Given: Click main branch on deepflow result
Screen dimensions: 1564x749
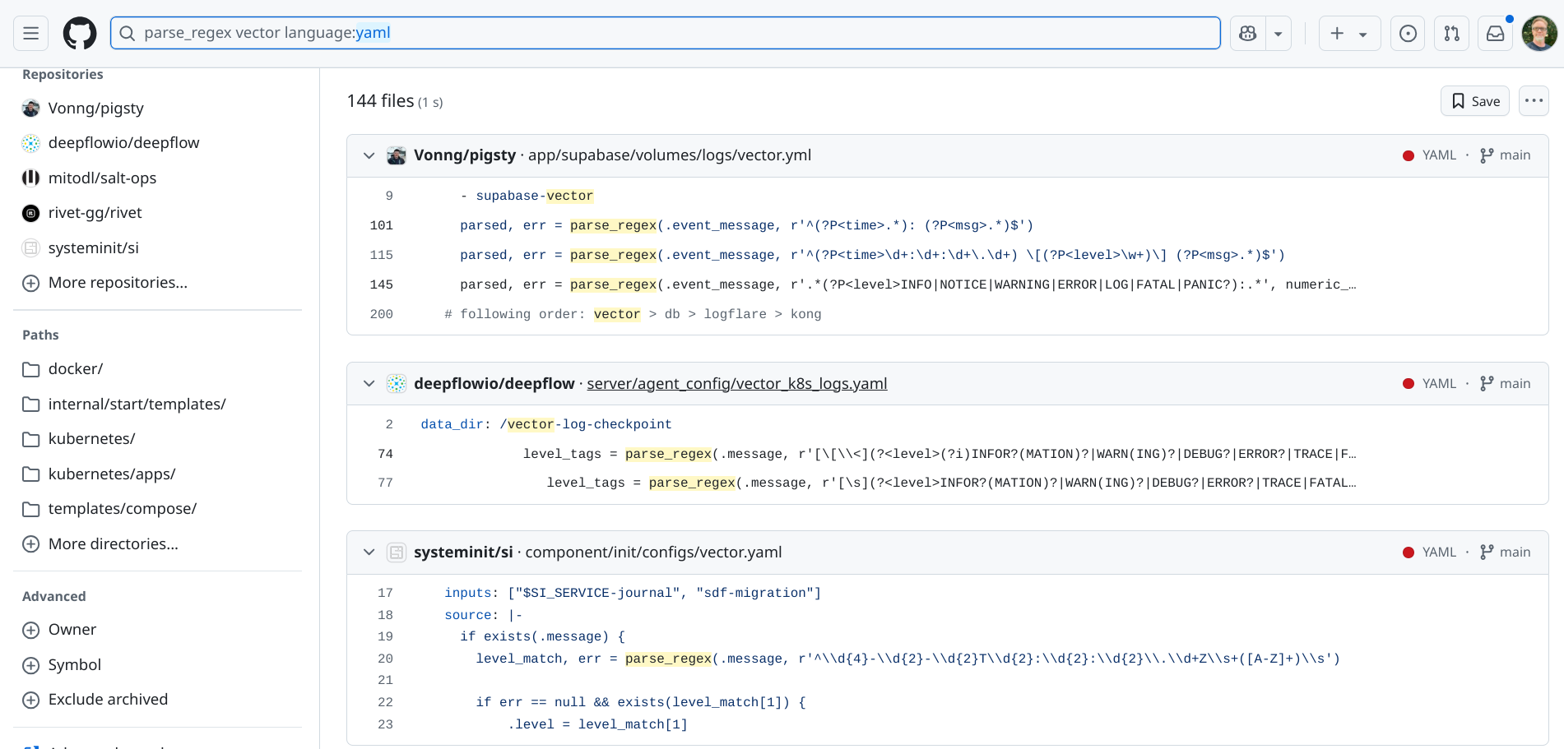Looking at the screenshot, I should coord(1506,384).
